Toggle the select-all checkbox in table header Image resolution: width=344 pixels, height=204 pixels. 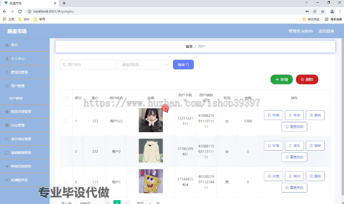tap(67, 98)
